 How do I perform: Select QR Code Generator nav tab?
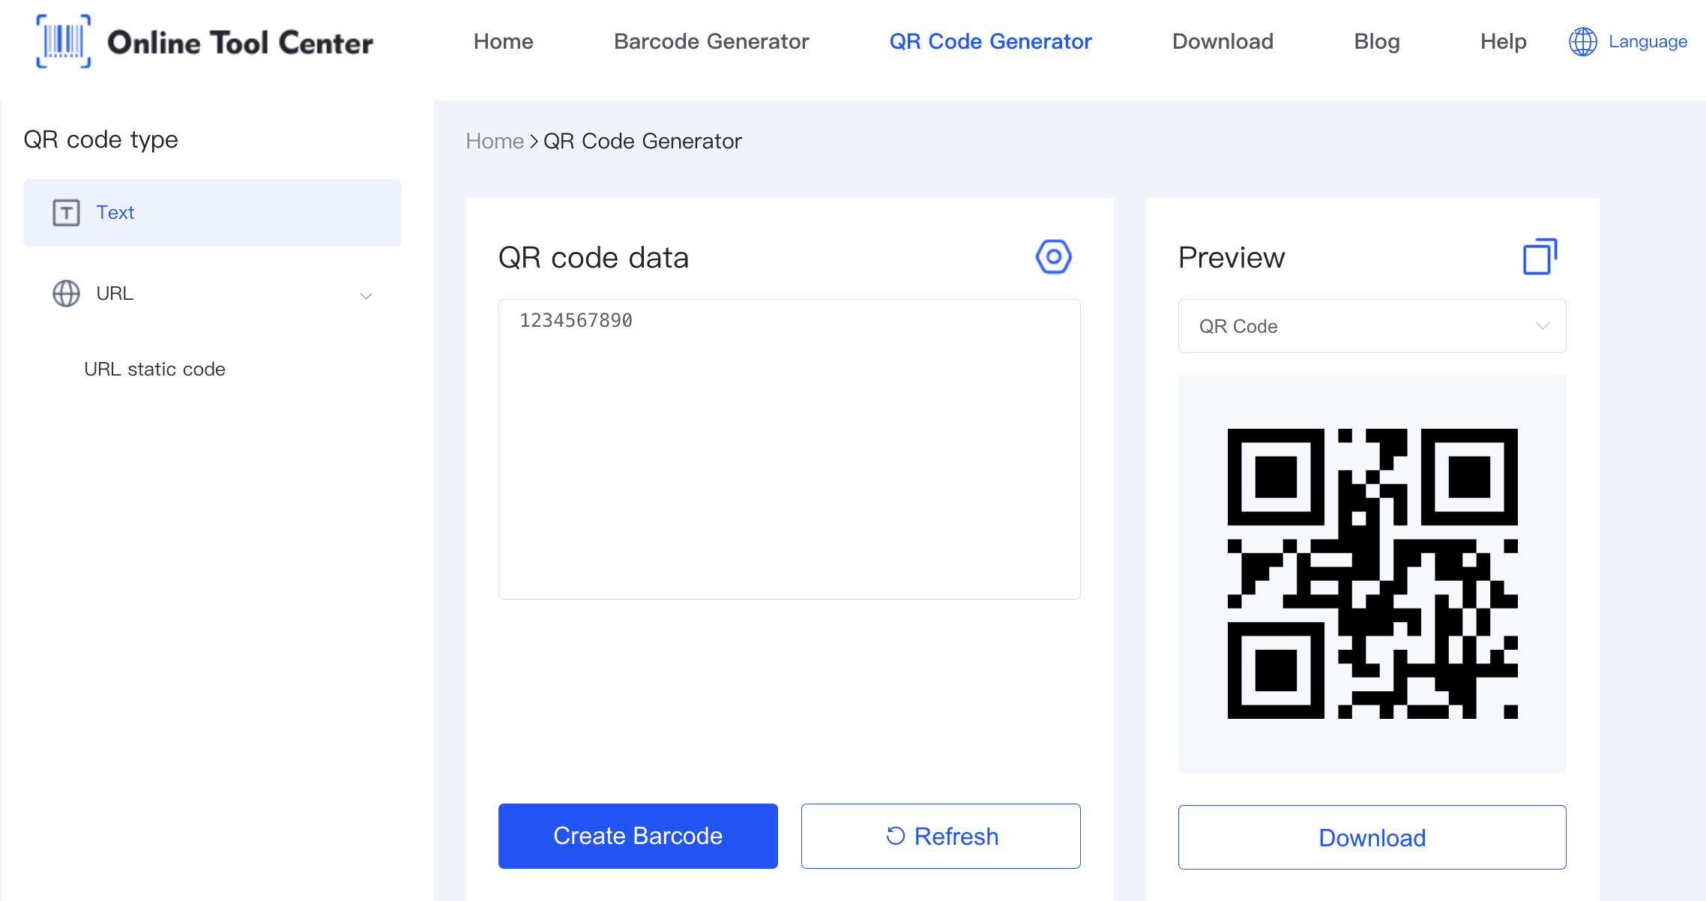(x=989, y=42)
